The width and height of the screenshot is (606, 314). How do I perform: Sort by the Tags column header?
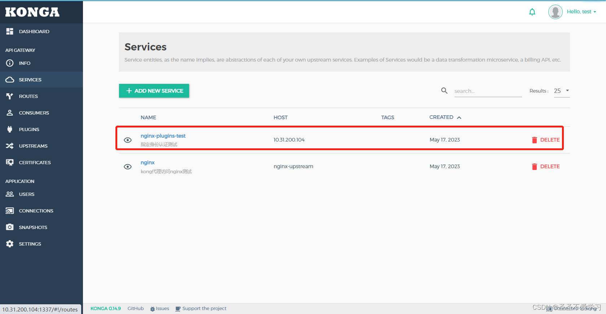coord(388,117)
